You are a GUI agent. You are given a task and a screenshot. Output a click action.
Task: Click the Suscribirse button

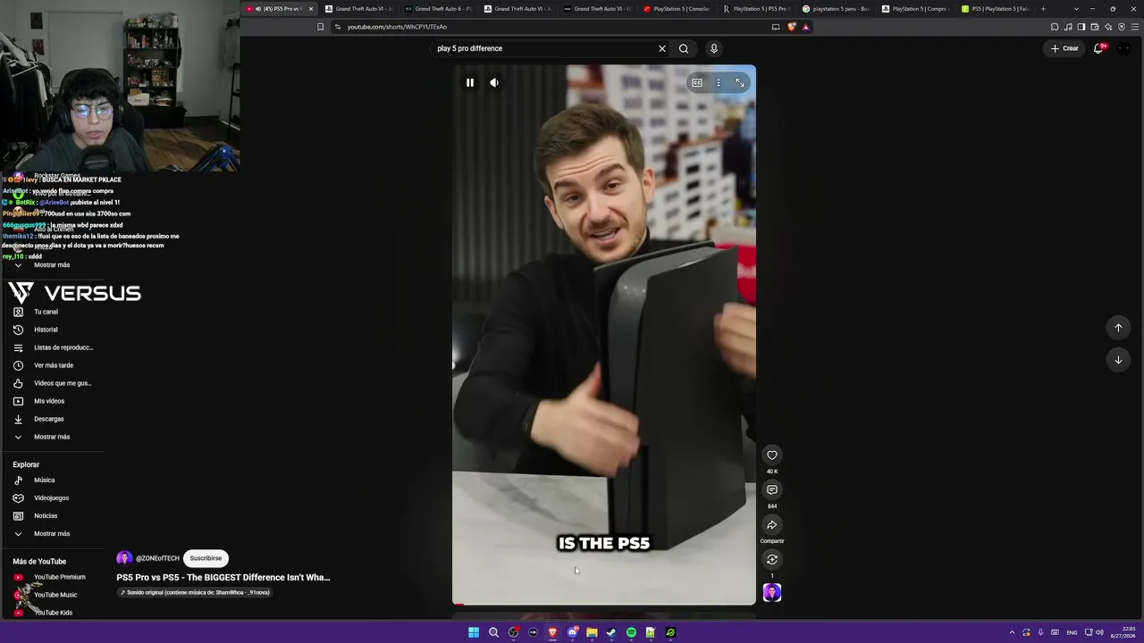[206, 558]
